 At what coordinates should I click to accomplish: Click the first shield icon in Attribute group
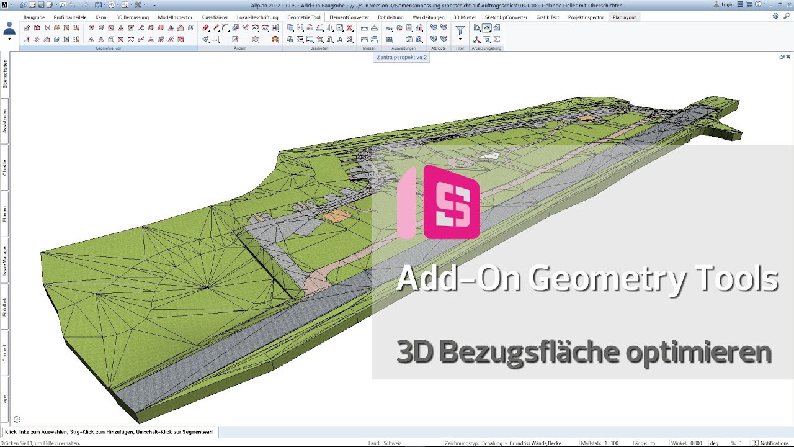pos(434,27)
